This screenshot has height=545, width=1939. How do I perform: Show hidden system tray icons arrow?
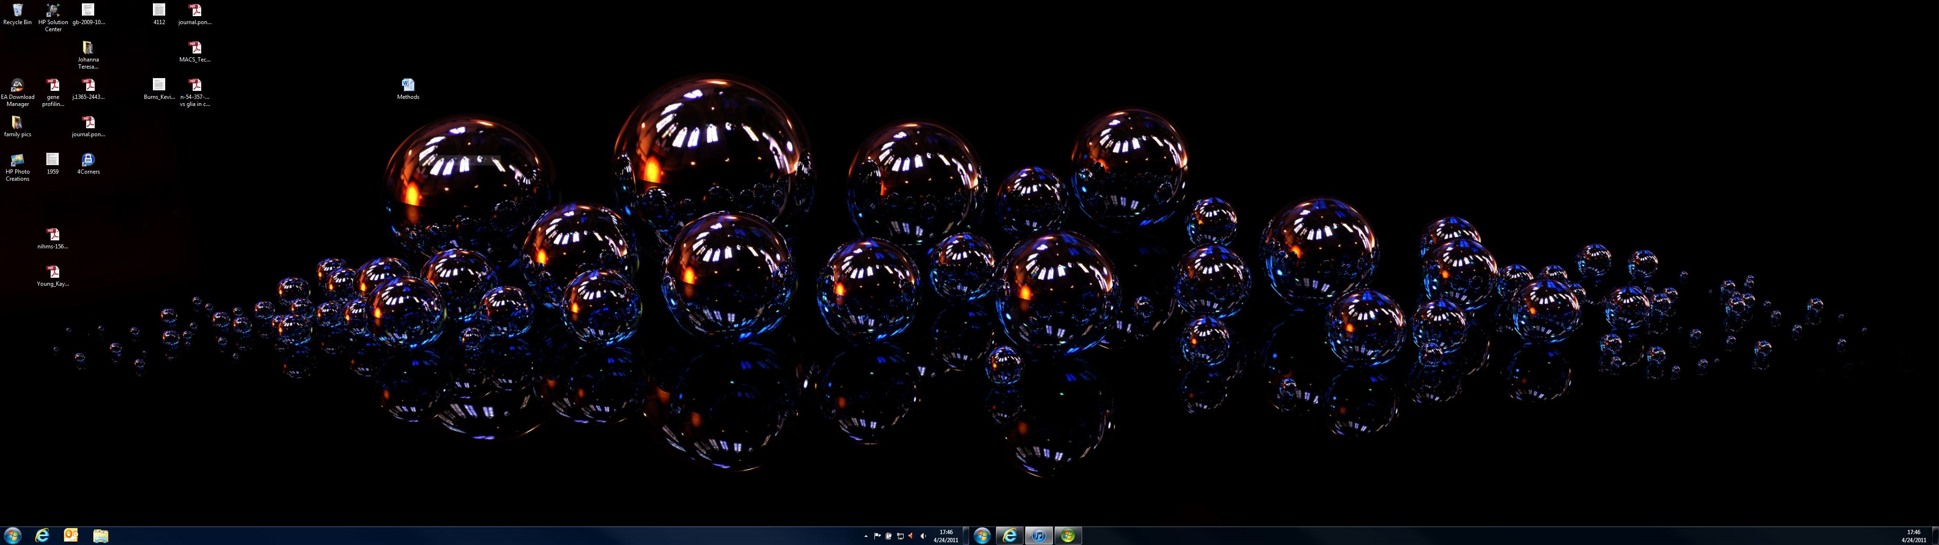tap(866, 536)
